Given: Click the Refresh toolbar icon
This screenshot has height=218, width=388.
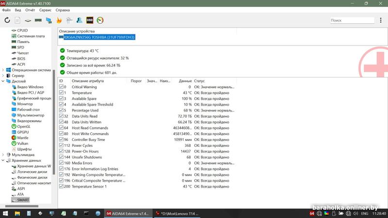Looking at the screenshot, I should click(x=7, y=20).
